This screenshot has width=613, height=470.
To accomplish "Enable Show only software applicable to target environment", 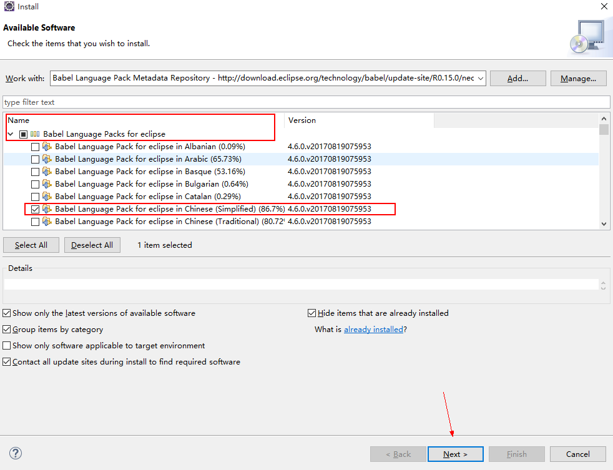I will pos(7,346).
